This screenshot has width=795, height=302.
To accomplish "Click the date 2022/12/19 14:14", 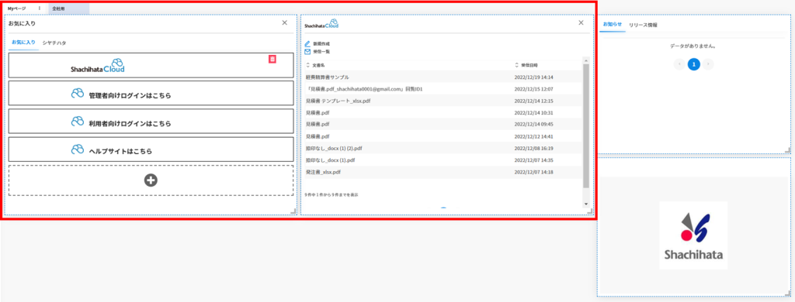I will [533, 77].
